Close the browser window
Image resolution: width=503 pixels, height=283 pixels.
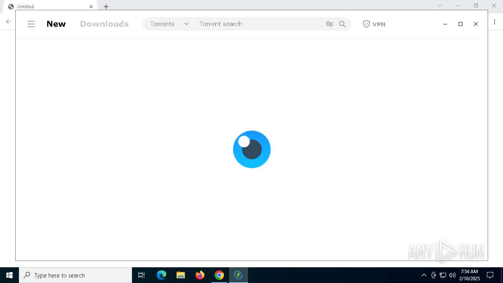coord(494,6)
